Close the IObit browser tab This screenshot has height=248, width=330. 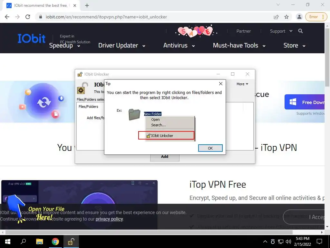[75, 6]
